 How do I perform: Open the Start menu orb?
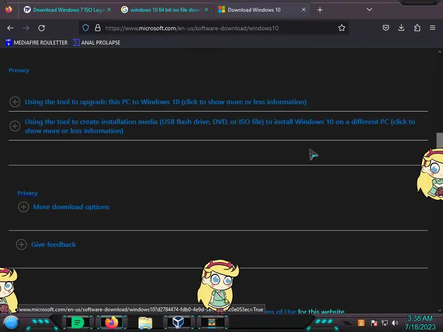[11, 323]
